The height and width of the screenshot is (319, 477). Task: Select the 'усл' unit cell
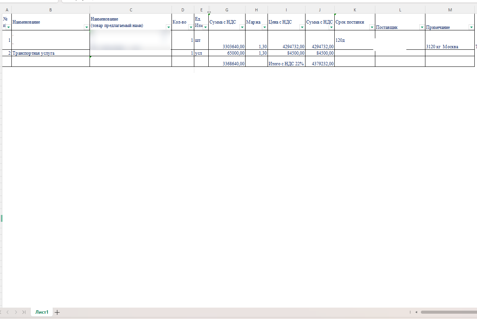(202, 53)
